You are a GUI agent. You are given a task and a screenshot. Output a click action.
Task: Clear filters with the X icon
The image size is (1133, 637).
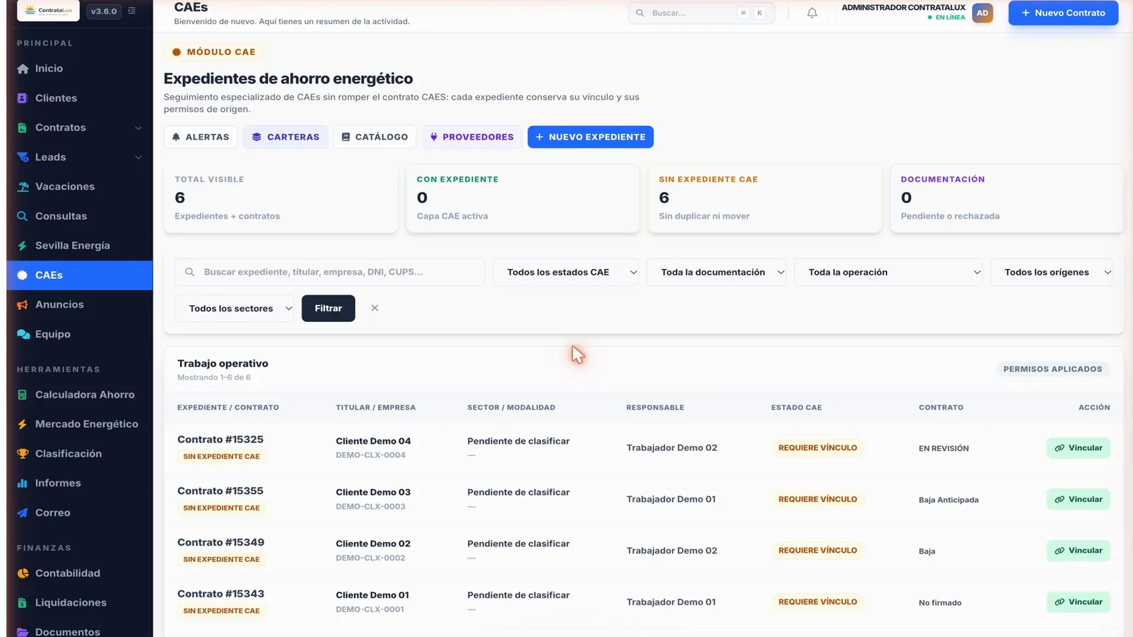click(x=375, y=308)
